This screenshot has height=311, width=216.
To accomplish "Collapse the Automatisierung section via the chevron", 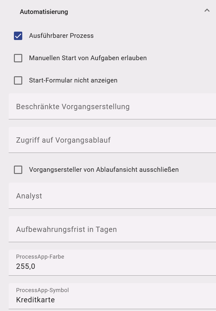I will (x=207, y=10).
